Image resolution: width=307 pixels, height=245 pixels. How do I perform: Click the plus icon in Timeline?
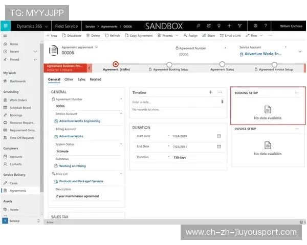click(210, 92)
